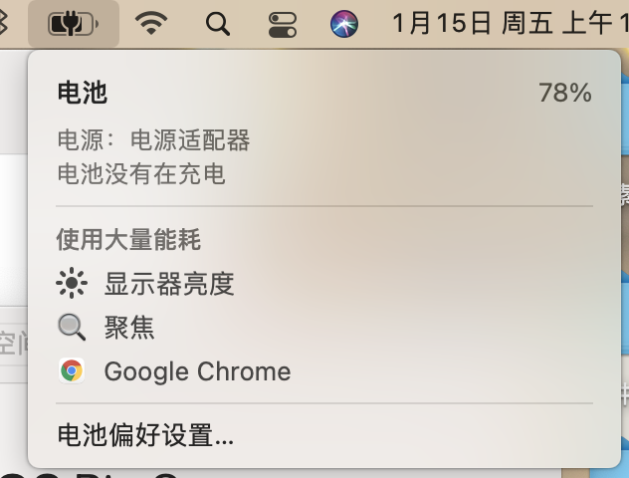Click the sun icon beside 显示器亮度
The height and width of the screenshot is (478, 629).
[72, 285]
